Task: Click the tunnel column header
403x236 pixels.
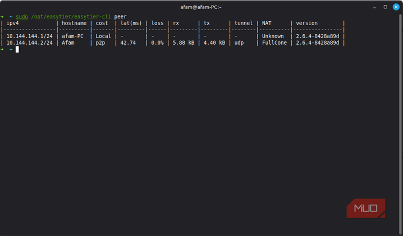Action: point(244,23)
